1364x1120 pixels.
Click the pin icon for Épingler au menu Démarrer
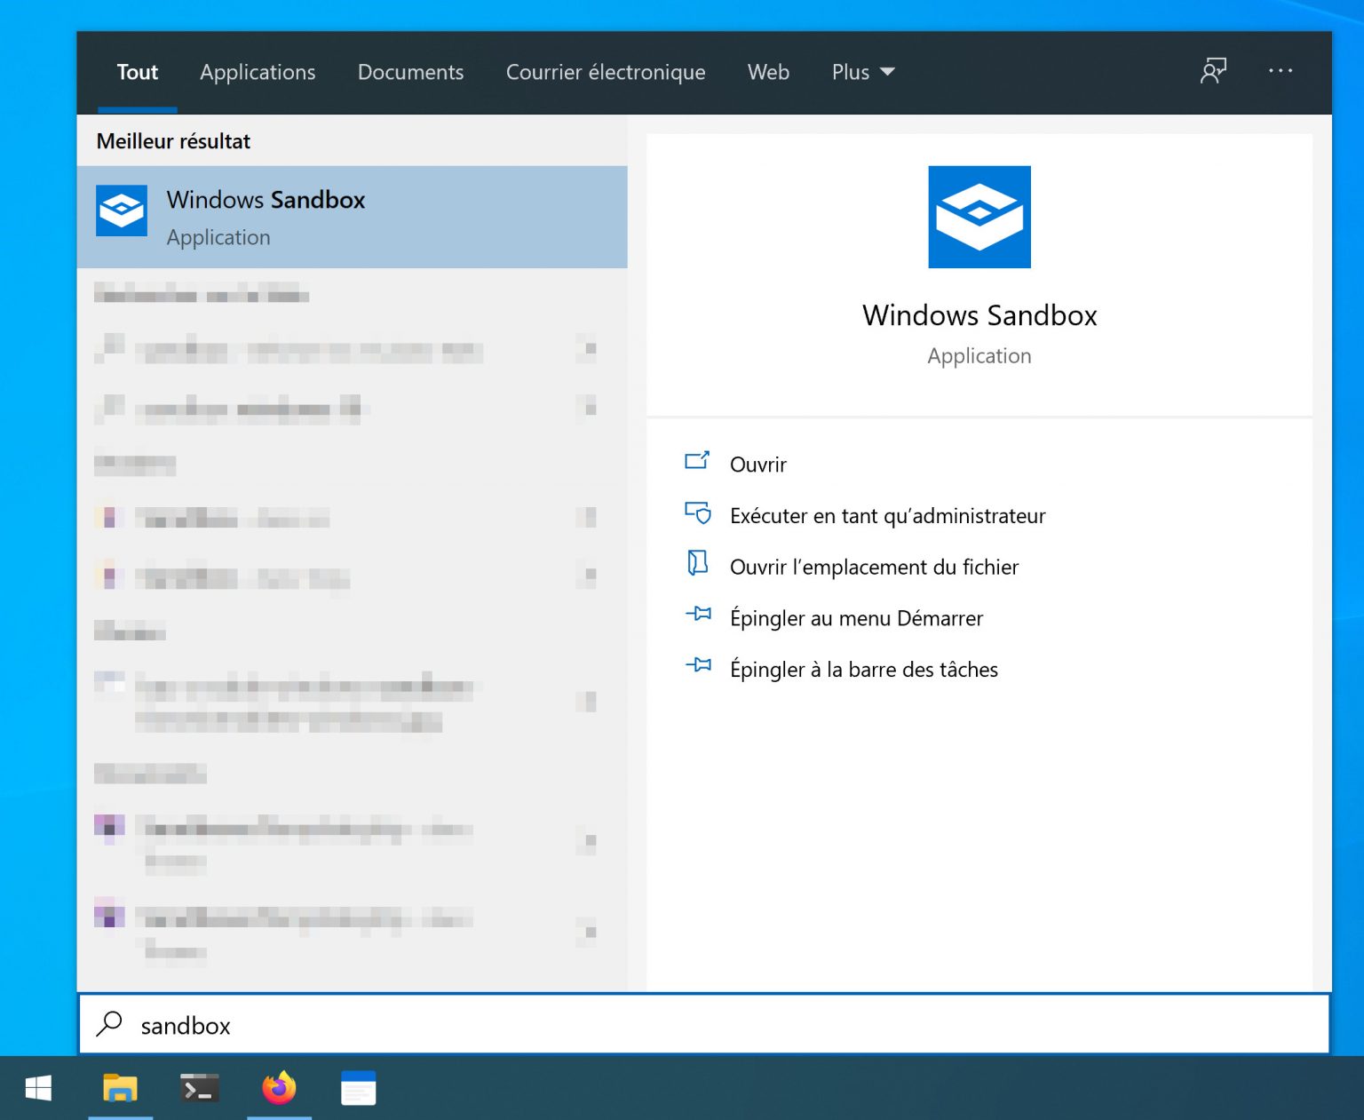[x=699, y=616]
